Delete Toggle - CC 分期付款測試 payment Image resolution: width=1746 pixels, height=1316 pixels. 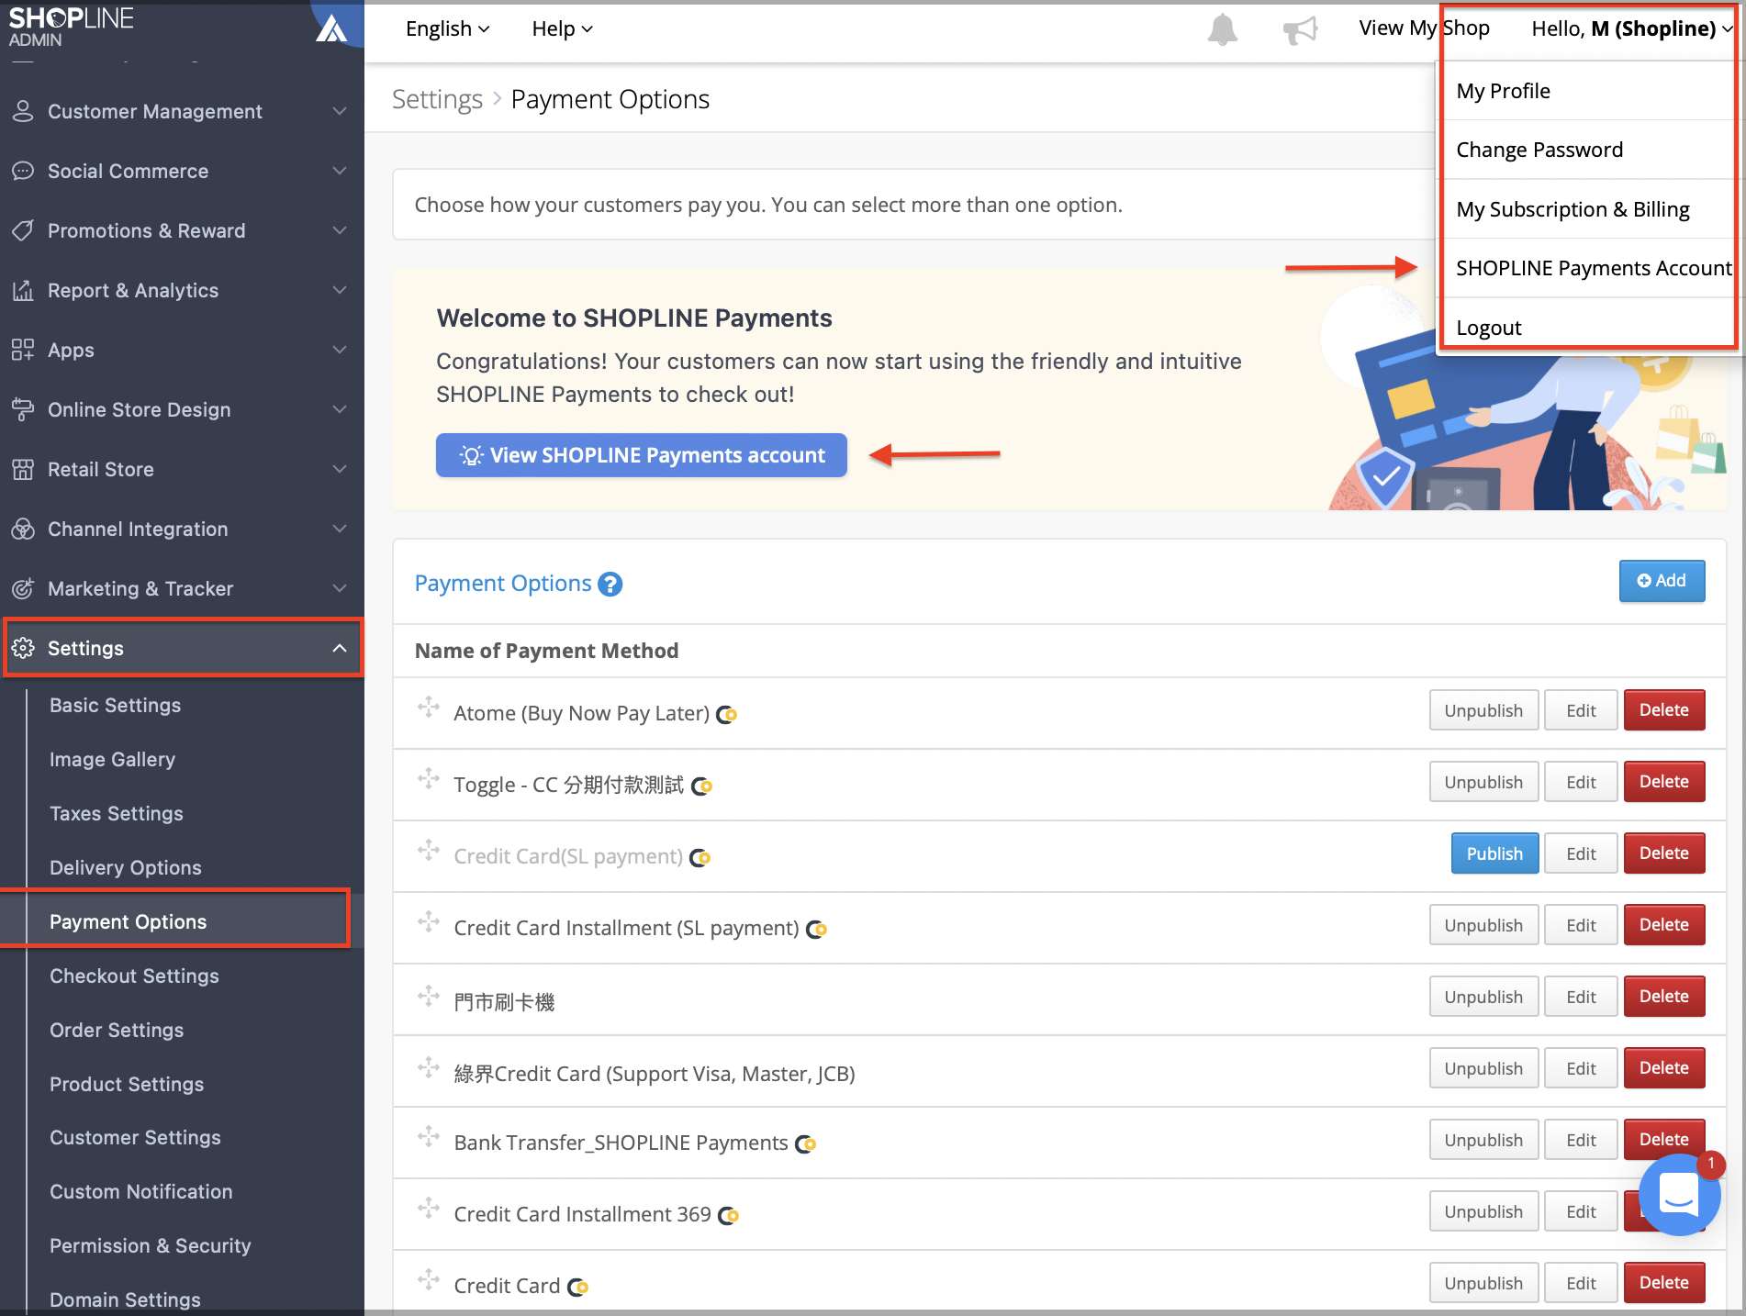(x=1664, y=782)
